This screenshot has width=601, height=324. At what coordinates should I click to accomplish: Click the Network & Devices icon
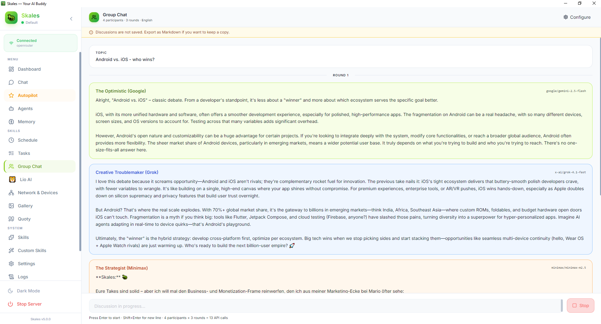tap(11, 193)
